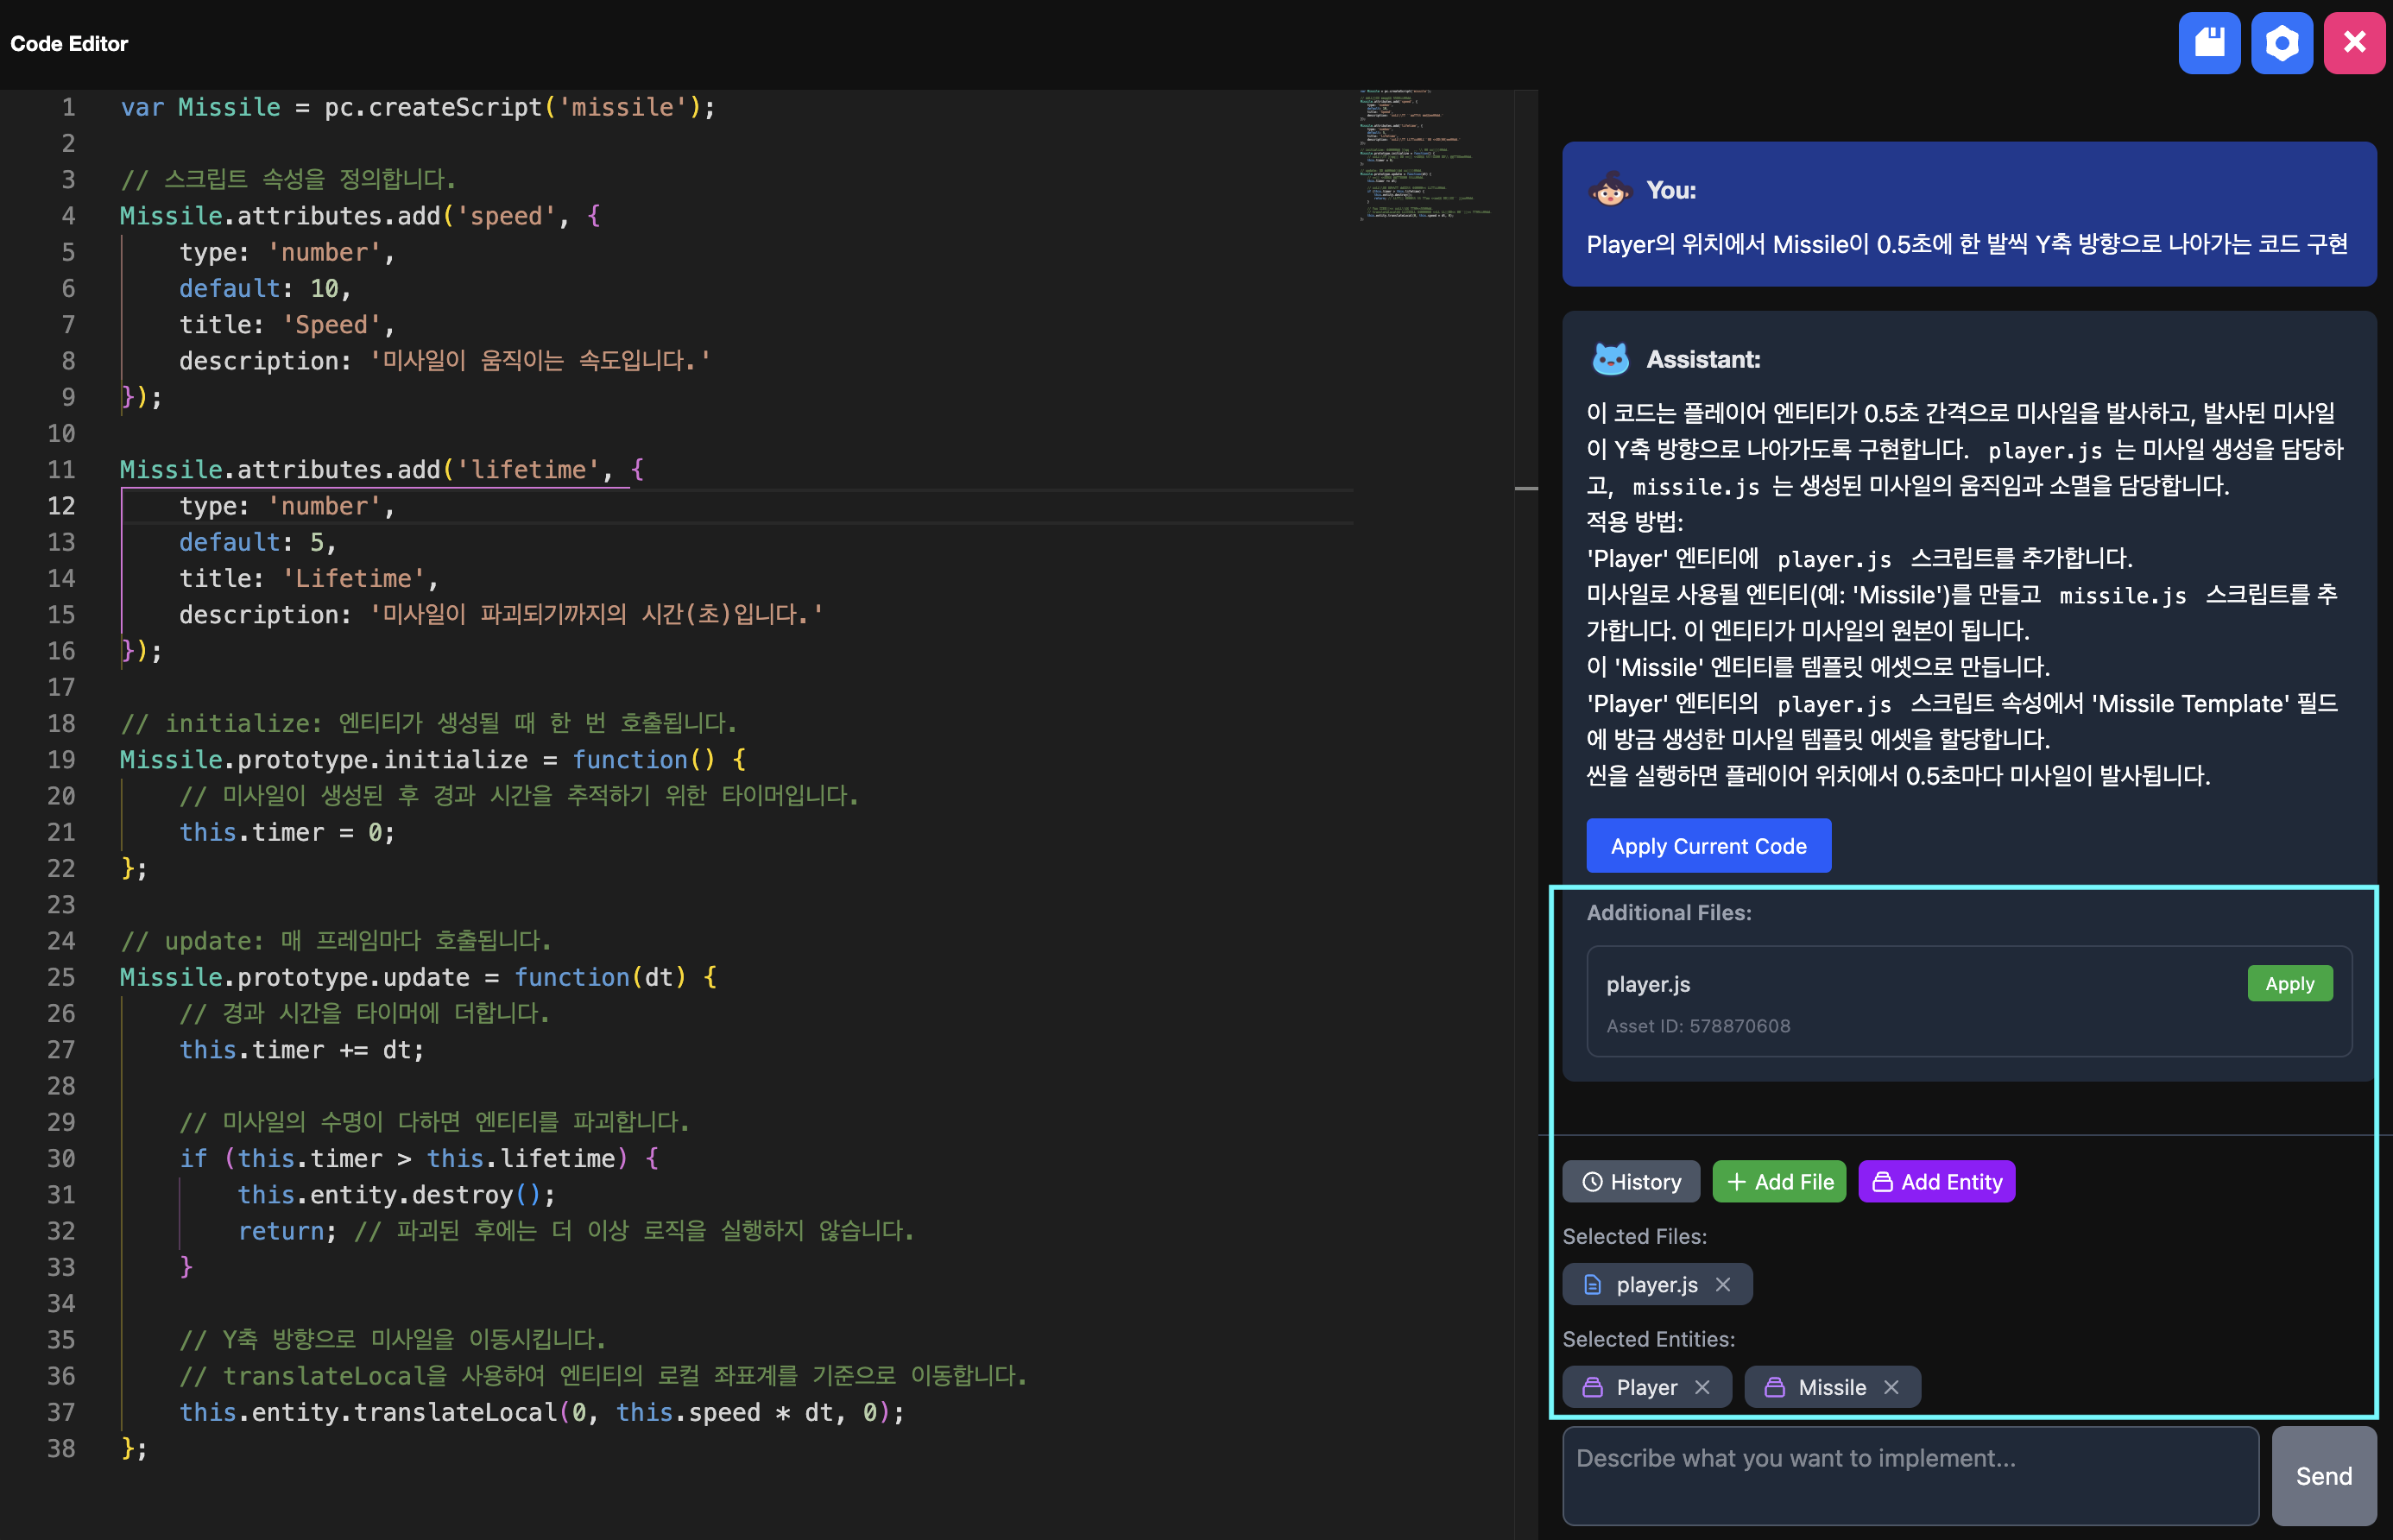
Task: Remove player.js from selected files
Action: [1723, 1285]
